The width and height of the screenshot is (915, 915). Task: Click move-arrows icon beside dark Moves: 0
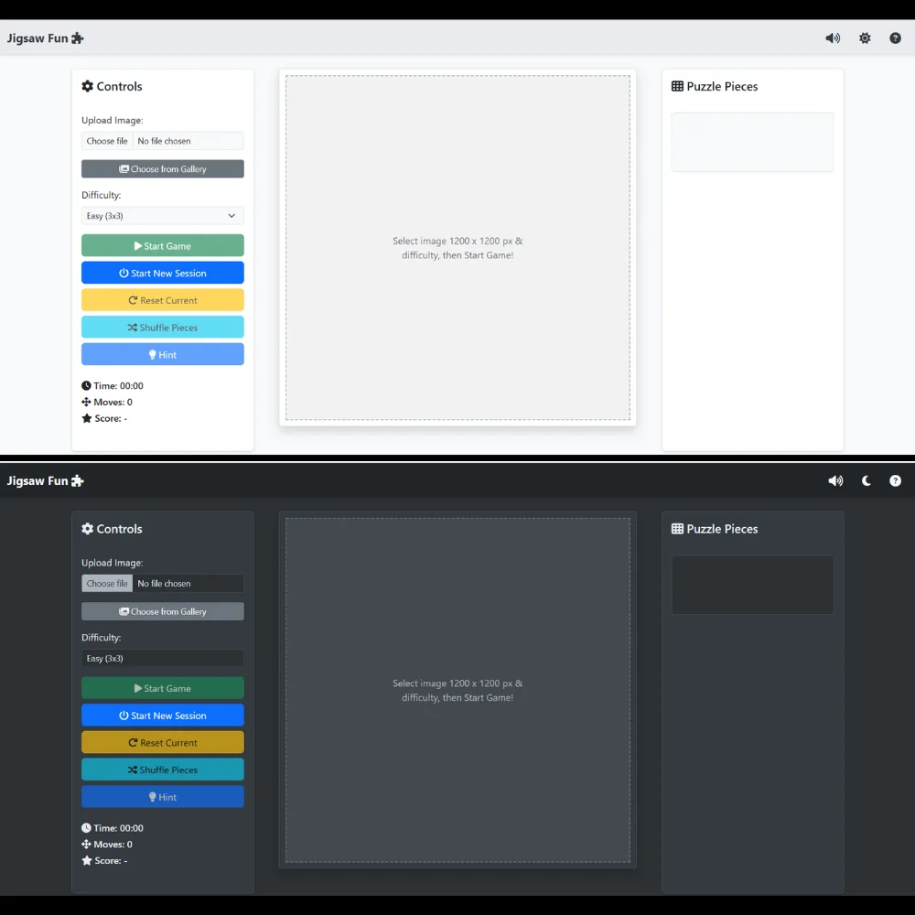[86, 845]
